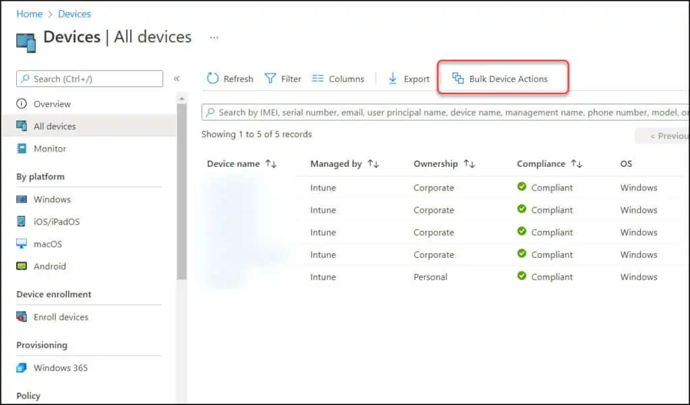Click the sidebar scroll up arrow
This screenshot has width=690, height=405.
(x=182, y=98)
